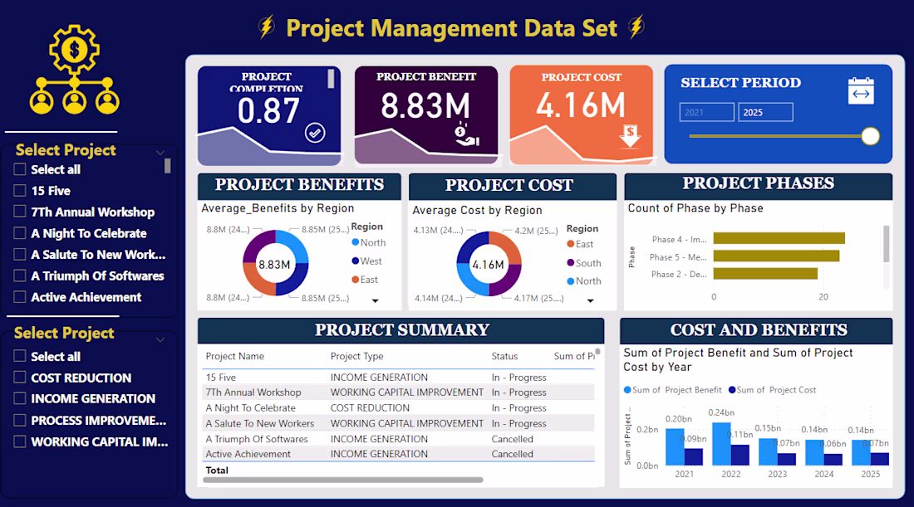The height and width of the screenshot is (507, 914).
Task: Enable the Active Achievement checkbox
Action: click(x=20, y=297)
